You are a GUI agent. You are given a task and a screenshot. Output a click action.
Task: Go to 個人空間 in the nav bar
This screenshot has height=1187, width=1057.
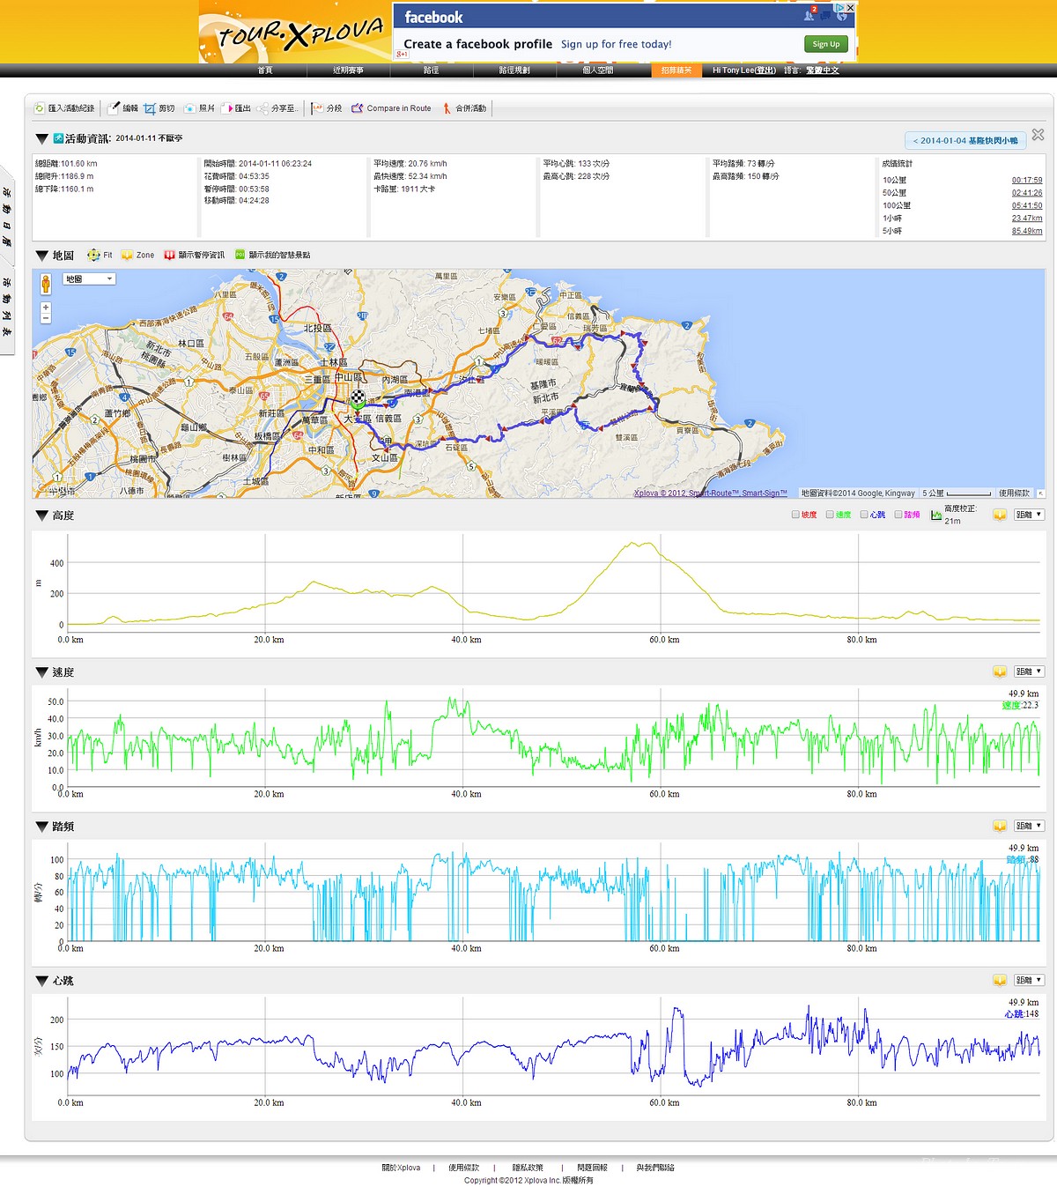(598, 70)
